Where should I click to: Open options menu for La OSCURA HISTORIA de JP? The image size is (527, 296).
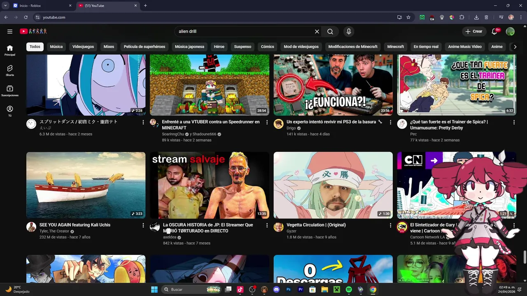point(267,225)
